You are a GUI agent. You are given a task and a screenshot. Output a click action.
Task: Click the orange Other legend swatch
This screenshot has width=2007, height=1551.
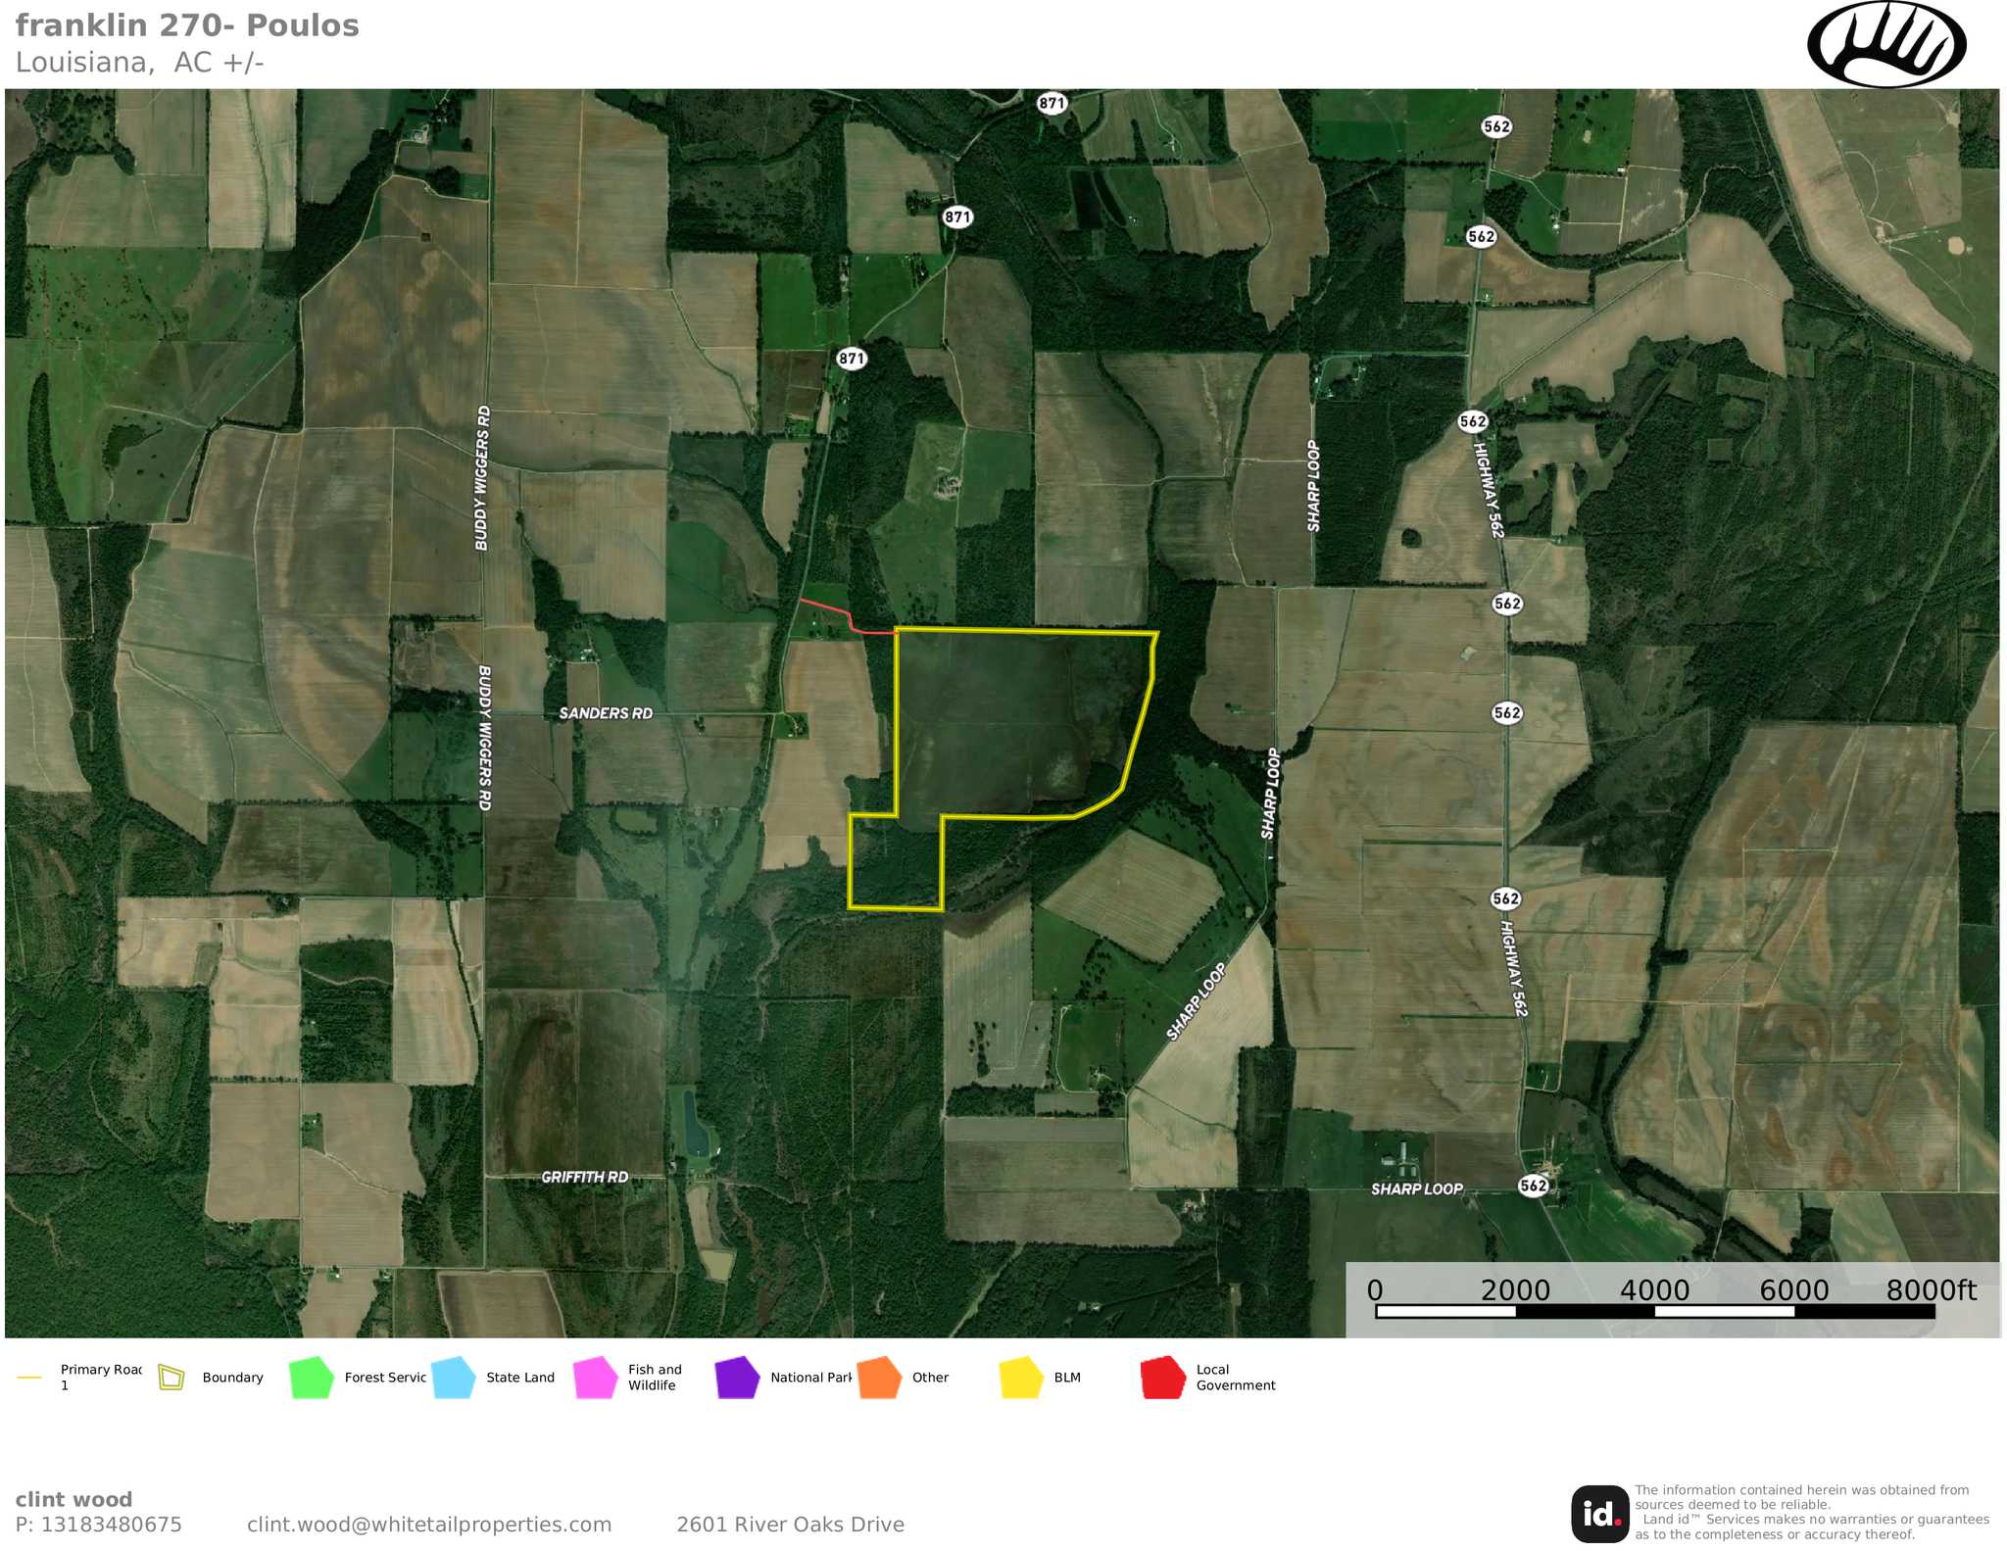pos(879,1377)
